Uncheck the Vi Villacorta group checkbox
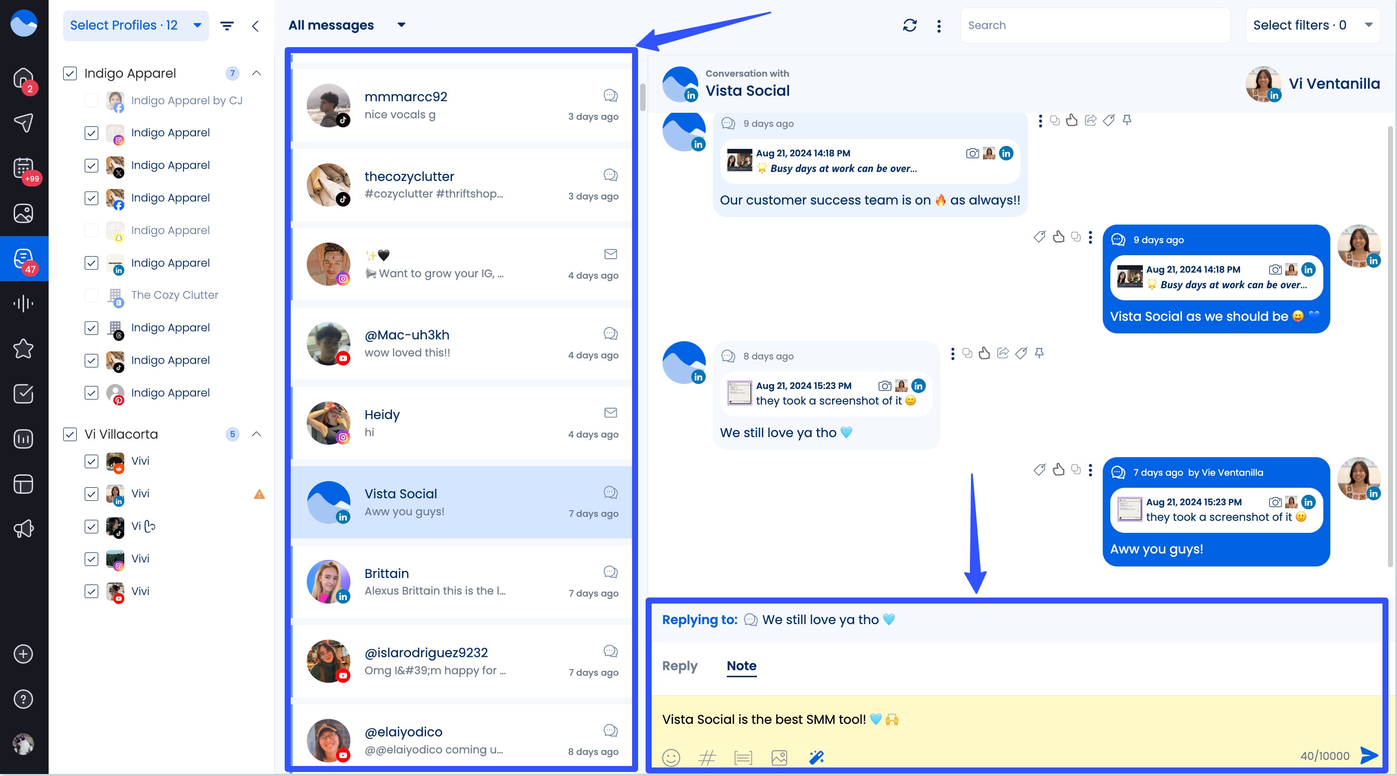1397x776 pixels. [70, 434]
